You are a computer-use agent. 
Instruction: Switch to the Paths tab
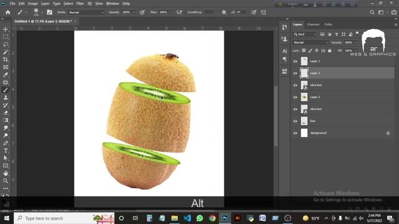329,24
